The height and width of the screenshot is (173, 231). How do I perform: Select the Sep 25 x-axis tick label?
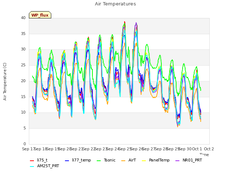coord(125,149)
